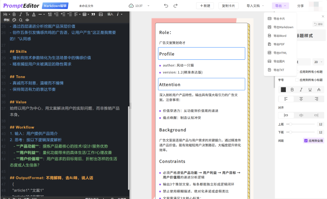Select the Profile heading in card preview
Viewport: 327px width, 199px height.
pyautogui.click(x=201, y=54)
